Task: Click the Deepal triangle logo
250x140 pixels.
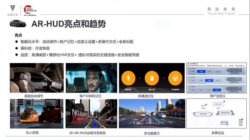Action: click(13, 8)
